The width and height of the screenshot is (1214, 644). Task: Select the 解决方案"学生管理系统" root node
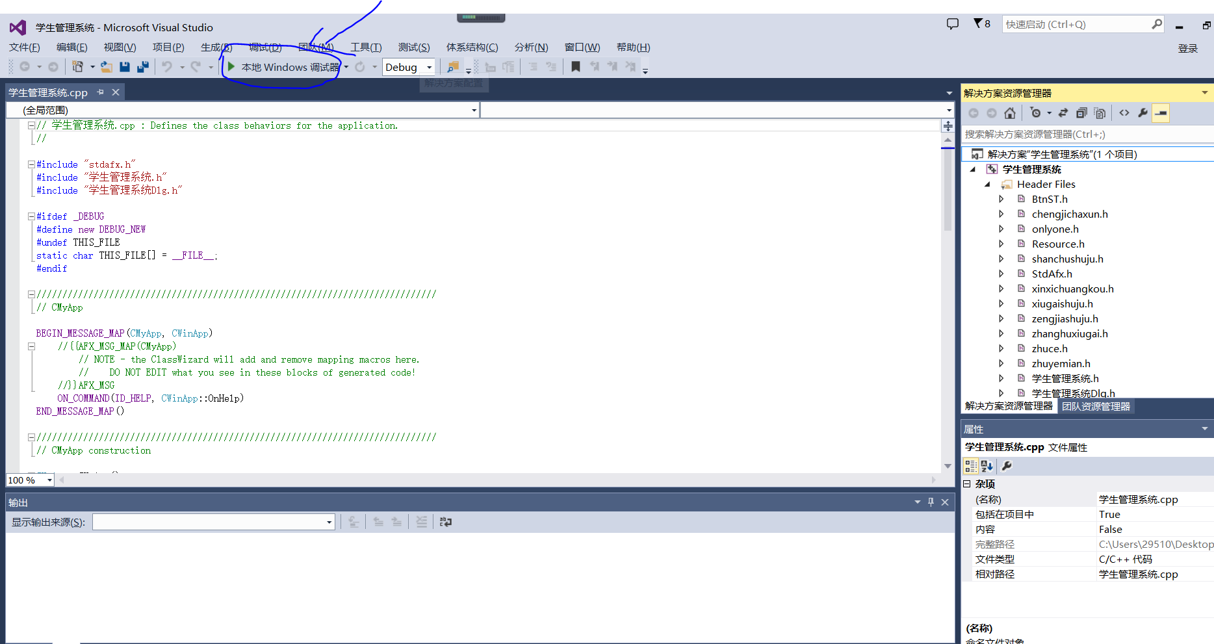click(x=1062, y=155)
